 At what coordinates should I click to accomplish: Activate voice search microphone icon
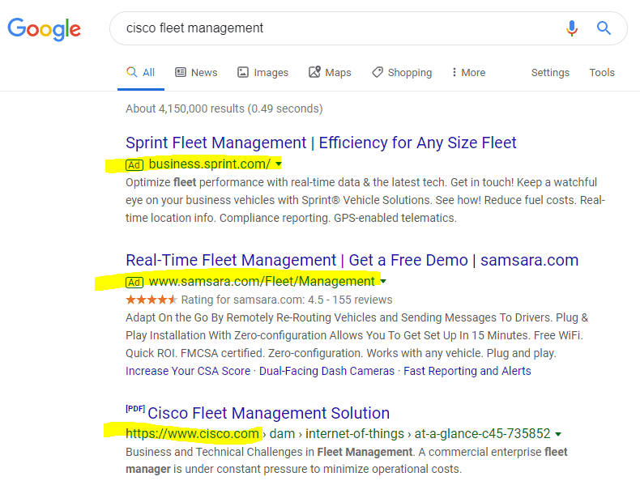tap(572, 28)
